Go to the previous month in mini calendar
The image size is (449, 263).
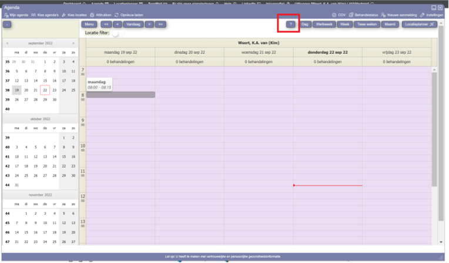[8, 44]
